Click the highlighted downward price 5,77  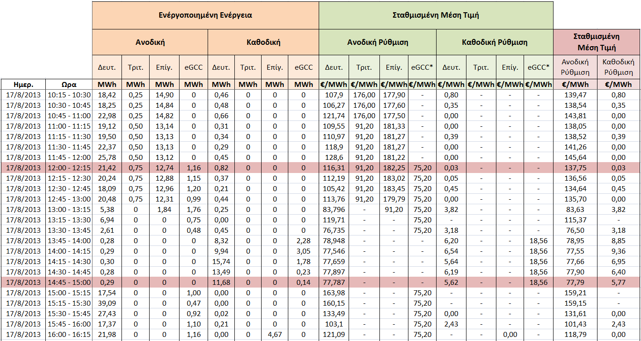tap(619, 283)
